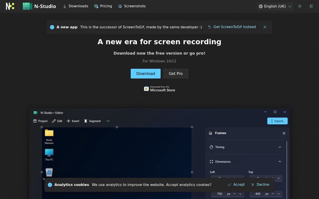319x199 pixels.
Task: Click the top-left crop handle of canvas
Action: pos(42,127)
